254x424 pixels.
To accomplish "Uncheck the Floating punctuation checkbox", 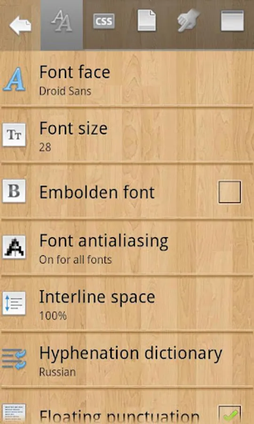I will [x=230, y=415].
